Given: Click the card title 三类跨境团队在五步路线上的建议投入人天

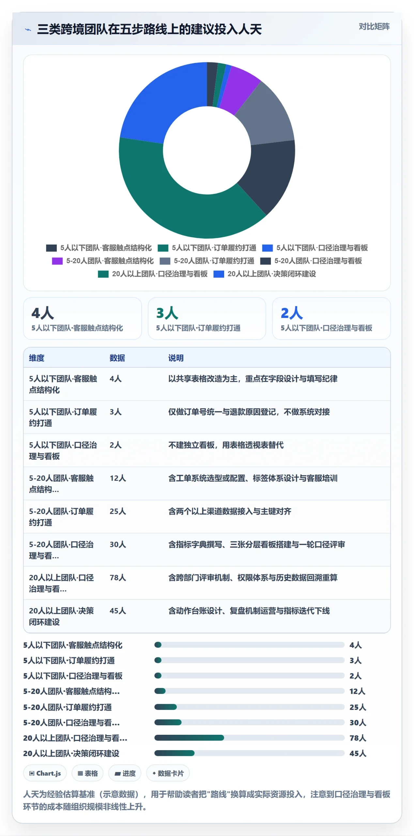Looking at the screenshot, I should coord(149,29).
